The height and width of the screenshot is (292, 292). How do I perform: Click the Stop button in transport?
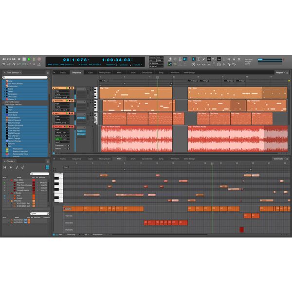click(23, 59)
